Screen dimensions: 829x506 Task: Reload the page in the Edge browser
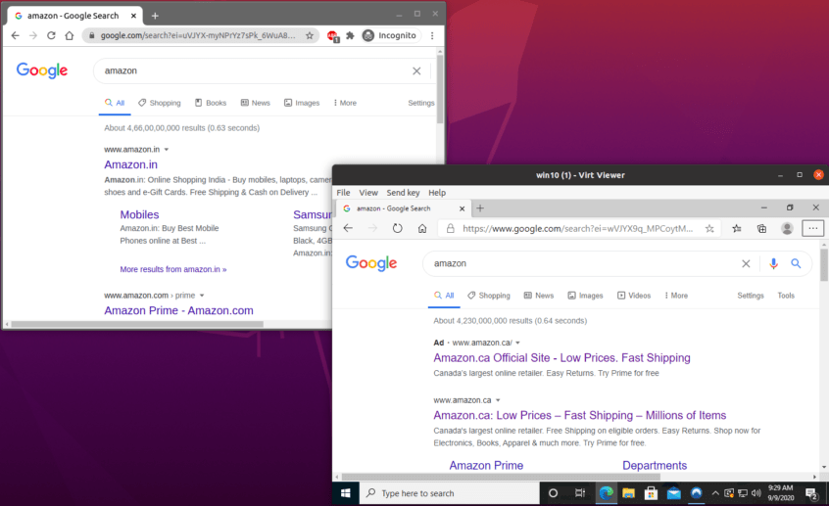click(397, 228)
